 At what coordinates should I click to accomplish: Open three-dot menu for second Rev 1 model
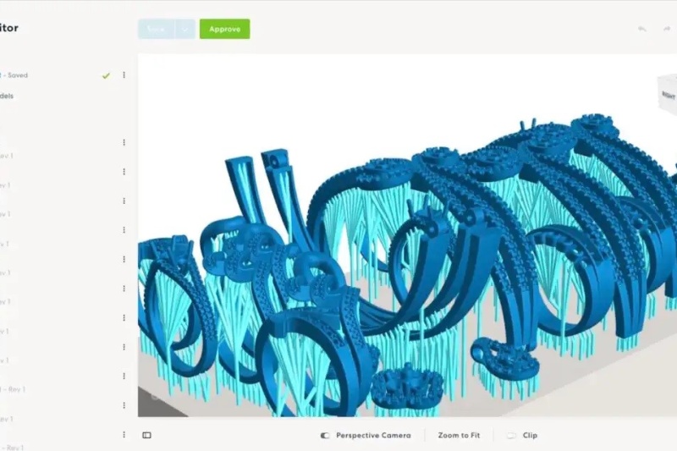click(124, 171)
